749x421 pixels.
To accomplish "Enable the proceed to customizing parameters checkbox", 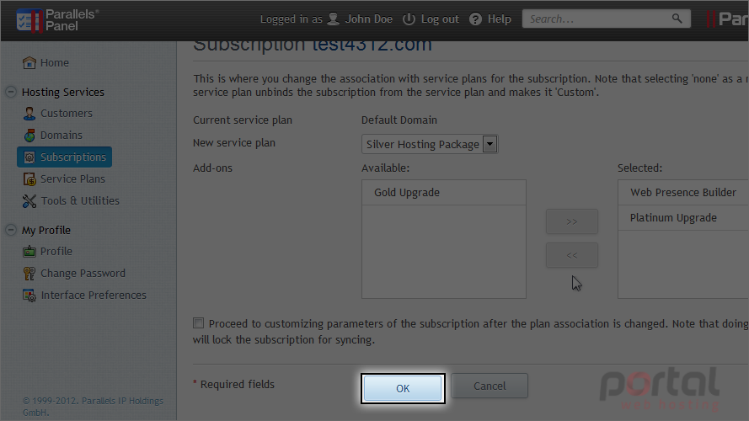I will tap(198, 323).
